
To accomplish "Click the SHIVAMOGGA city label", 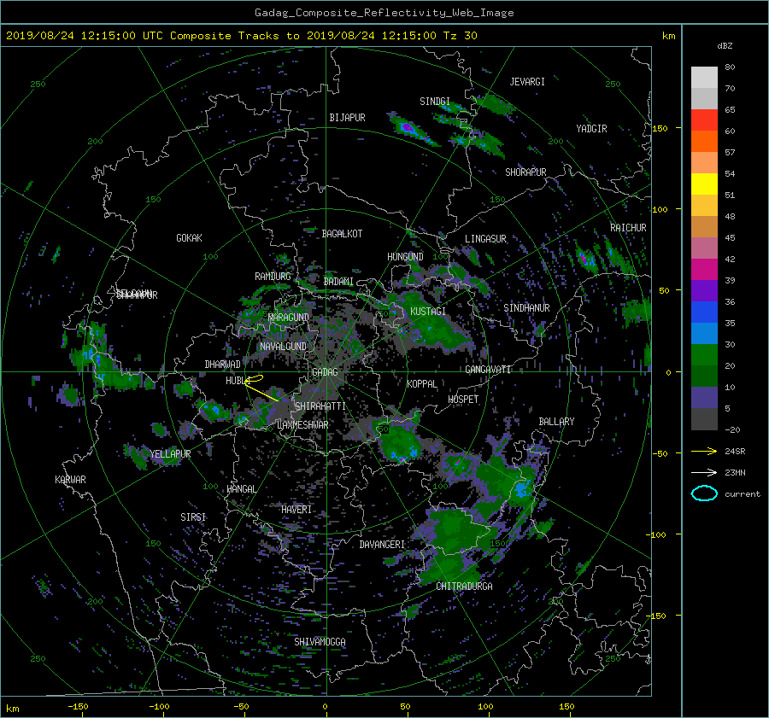I will point(320,642).
